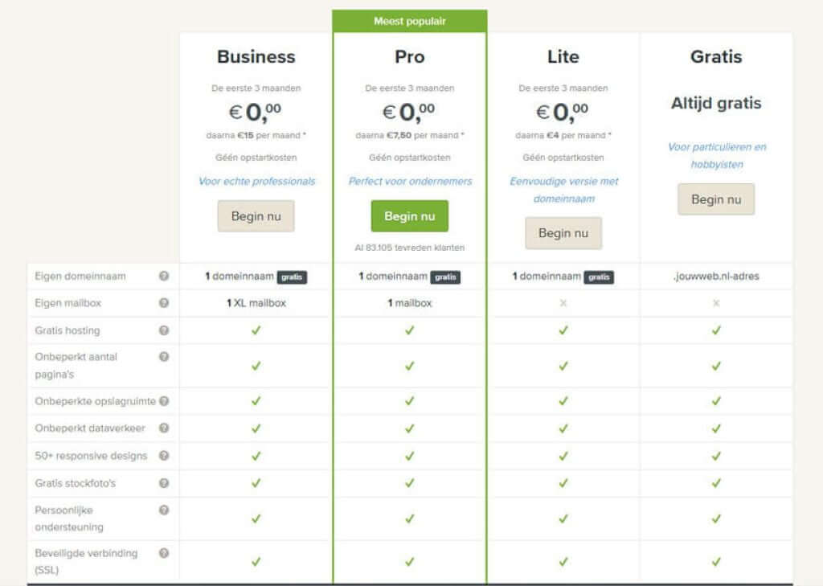Click the Persoonlijke ondersteuning help icon
This screenshot has height=586, width=823.
(164, 510)
